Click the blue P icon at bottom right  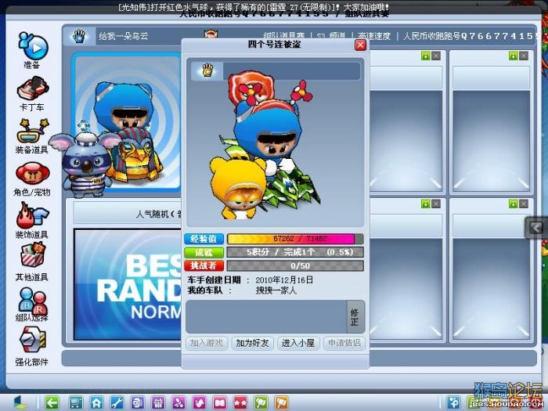point(453,402)
